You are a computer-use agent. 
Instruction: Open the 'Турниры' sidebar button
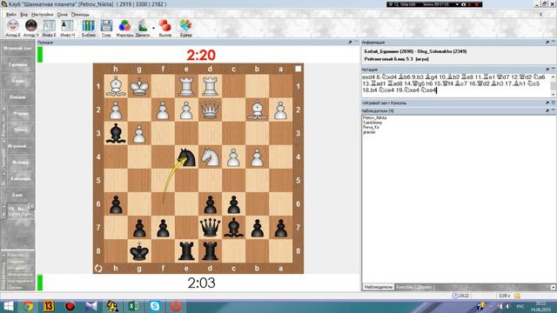[x=17, y=64]
